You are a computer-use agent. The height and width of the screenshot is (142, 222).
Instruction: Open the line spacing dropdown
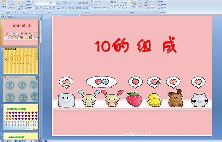click(x=88, y=3)
